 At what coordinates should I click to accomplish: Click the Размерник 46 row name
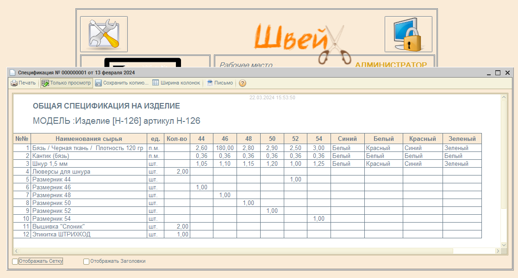(x=88, y=187)
